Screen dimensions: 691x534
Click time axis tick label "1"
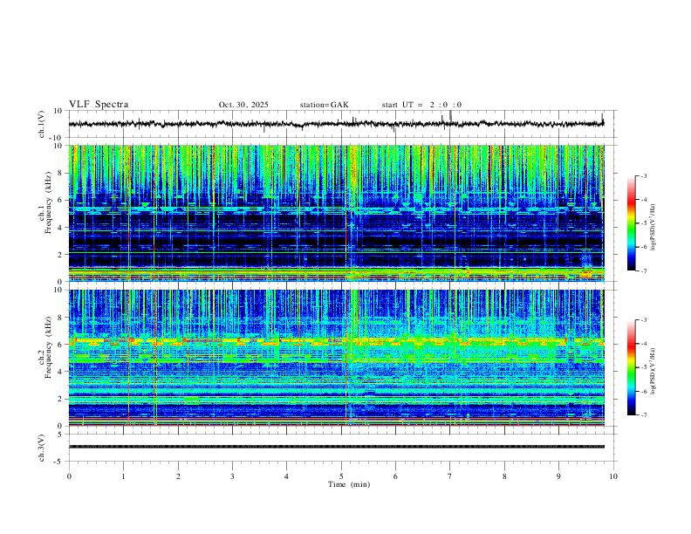pos(123,476)
